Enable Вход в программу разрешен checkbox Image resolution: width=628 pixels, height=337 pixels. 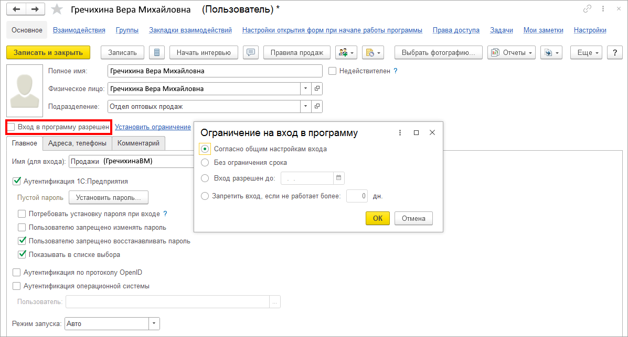12,127
